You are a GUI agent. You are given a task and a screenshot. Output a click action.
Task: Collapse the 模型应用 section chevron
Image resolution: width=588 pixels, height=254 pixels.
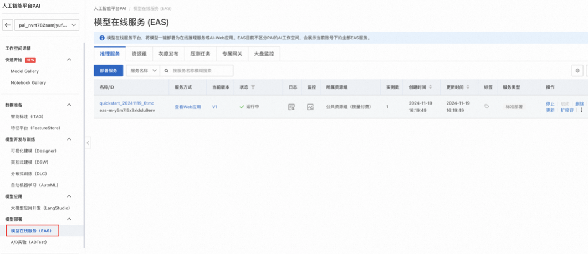click(69, 196)
